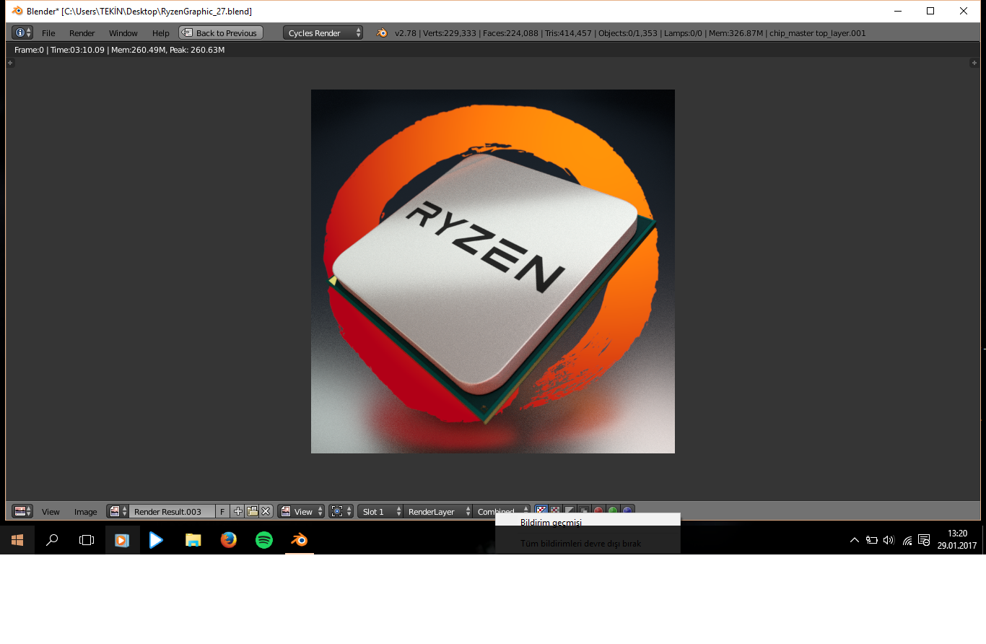Open the pivot point selector
This screenshot has width=986, height=644.
coord(341,511)
